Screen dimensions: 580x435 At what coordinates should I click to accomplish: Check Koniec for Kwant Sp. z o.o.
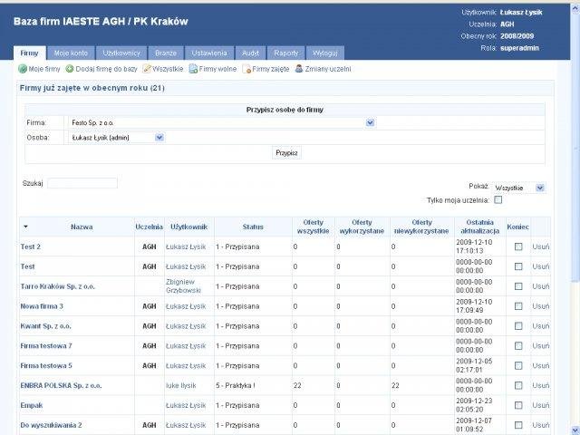coord(518,326)
